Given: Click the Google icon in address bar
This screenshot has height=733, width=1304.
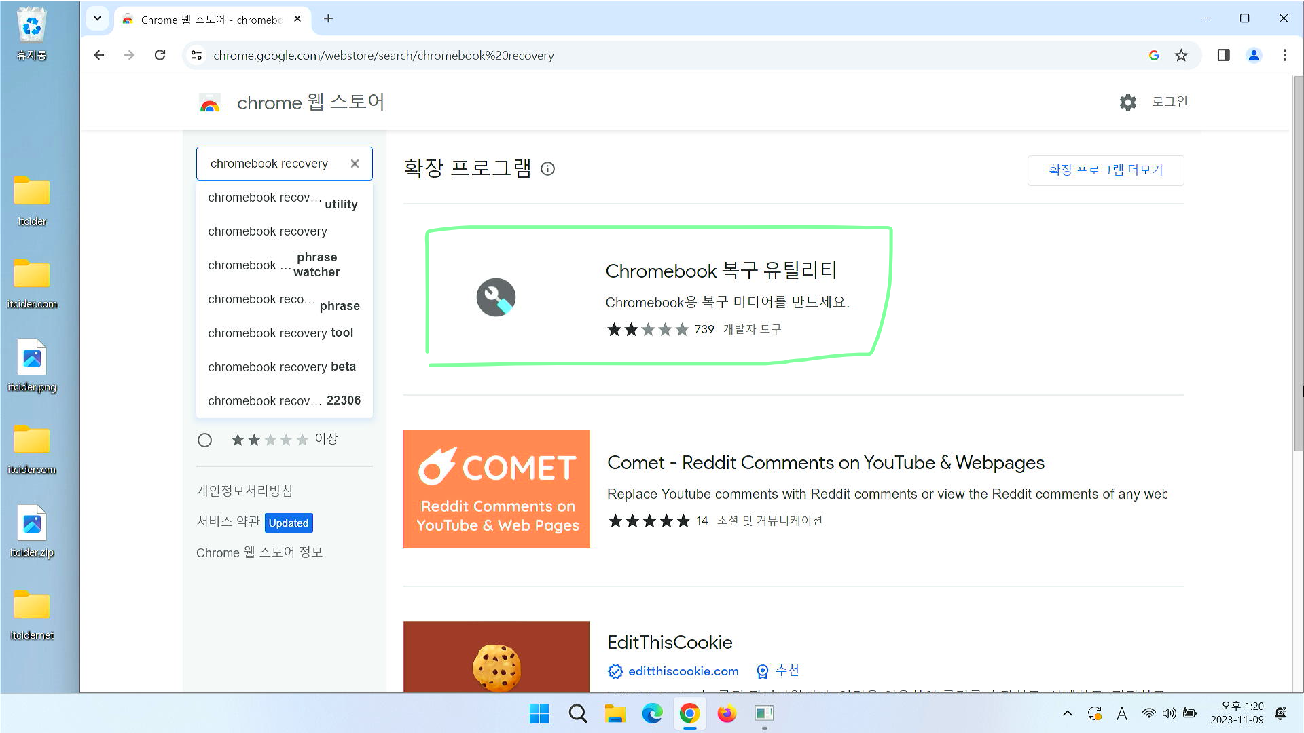Looking at the screenshot, I should point(1154,56).
